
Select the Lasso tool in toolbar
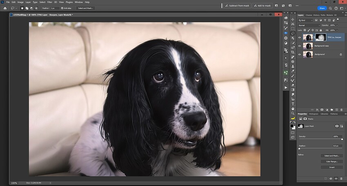[293, 33]
